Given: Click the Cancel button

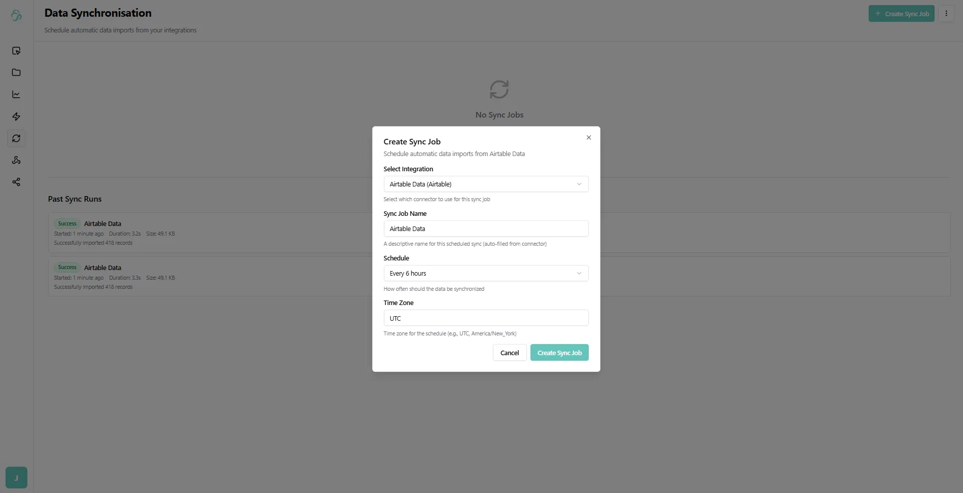Looking at the screenshot, I should tap(510, 353).
